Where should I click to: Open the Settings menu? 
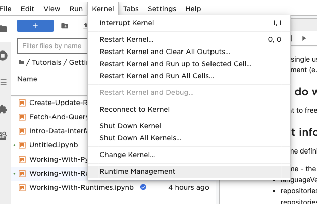[x=162, y=9]
